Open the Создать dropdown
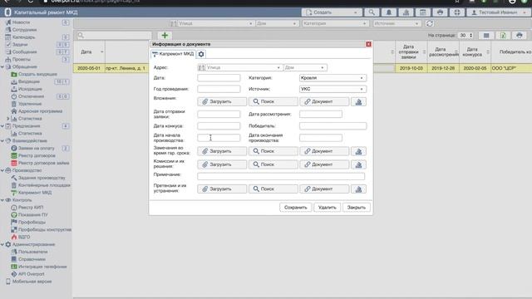 click(332, 12)
